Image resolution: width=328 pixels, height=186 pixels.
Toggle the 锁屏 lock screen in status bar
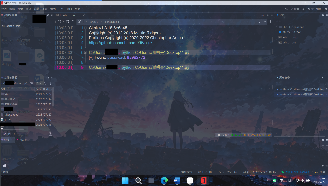[320, 172]
